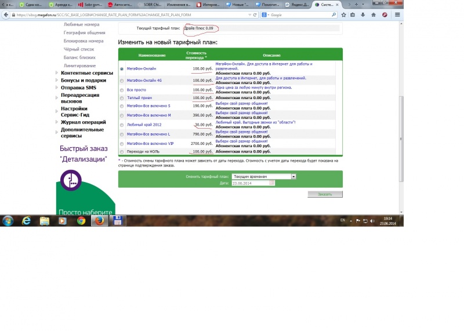Click the 'Заказать' button

click(325, 194)
